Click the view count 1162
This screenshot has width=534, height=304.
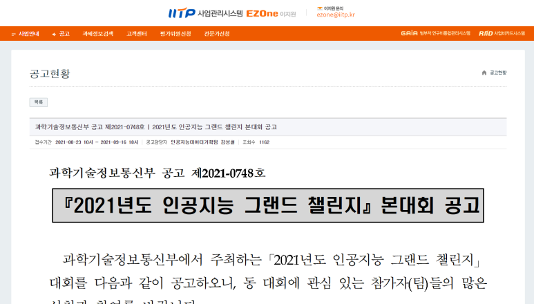pyautogui.click(x=265, y=142)
